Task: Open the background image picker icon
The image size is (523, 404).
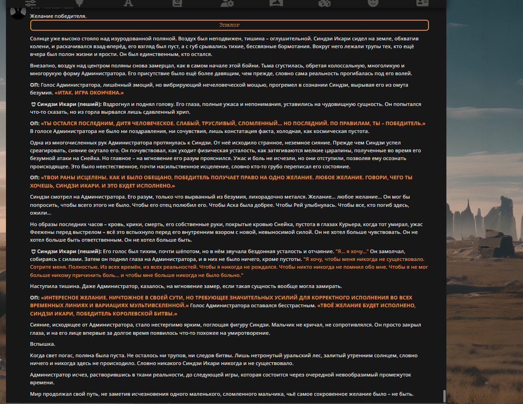Action: 276,3
